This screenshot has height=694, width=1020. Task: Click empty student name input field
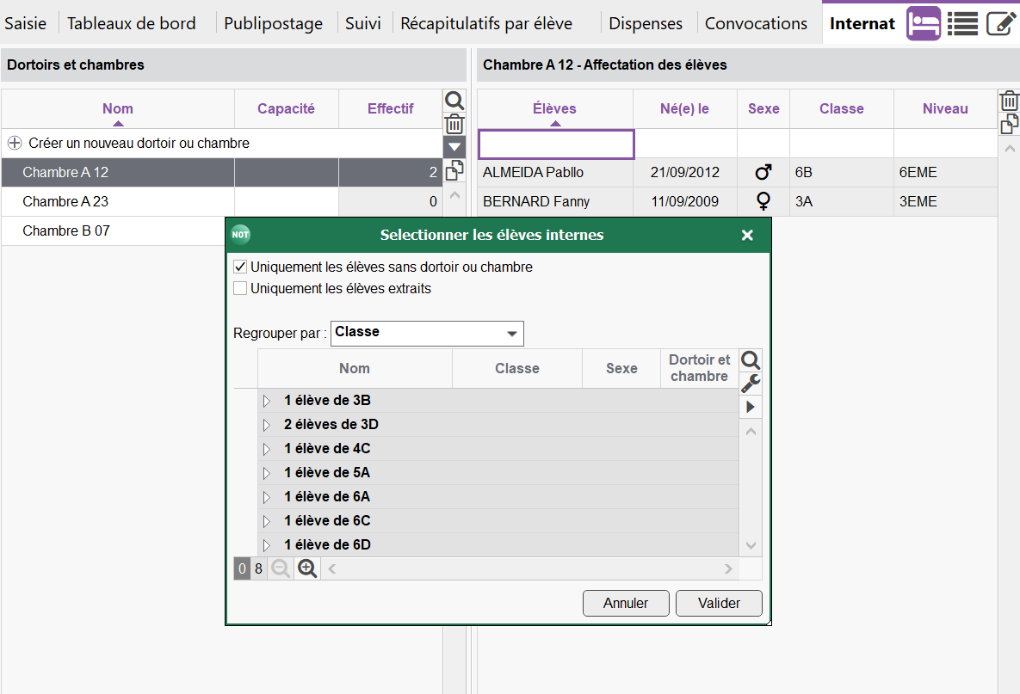click(x=556, y=144)
